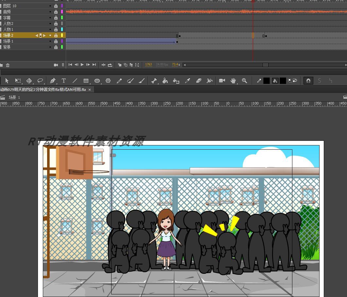This screenshot has height=297, width=347.
Task: Select the Brush tool
Action: pyautogui.click(x=141, y=81)
